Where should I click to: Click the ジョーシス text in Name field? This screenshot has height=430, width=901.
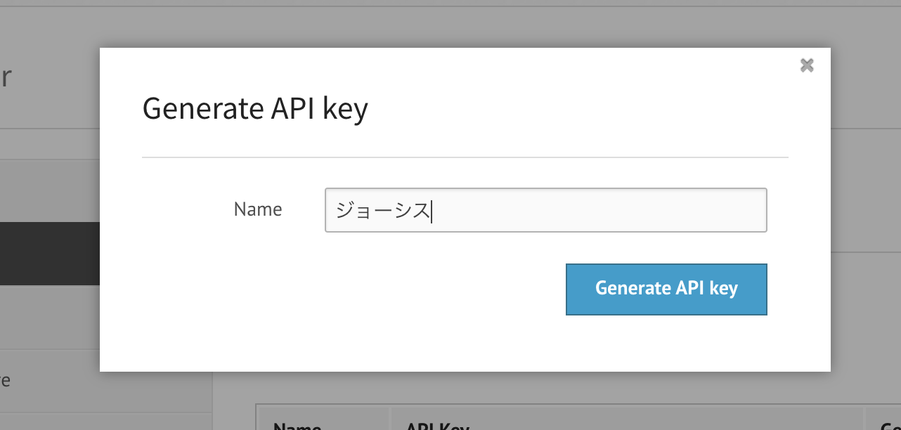click(x=382, y=210)
